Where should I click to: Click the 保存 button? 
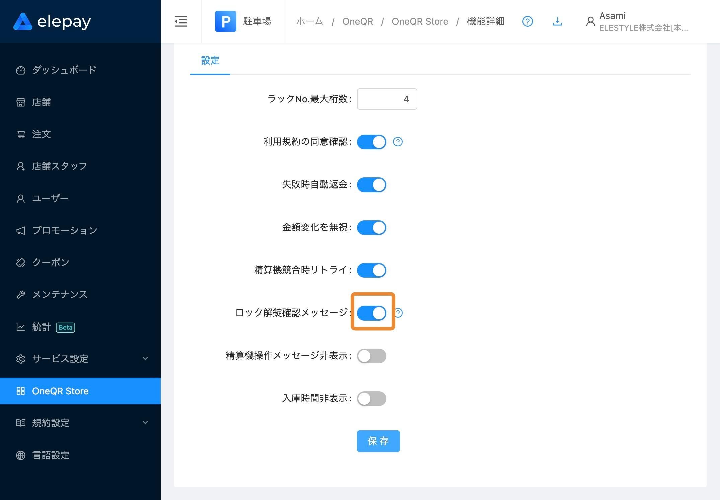point(378,441)
